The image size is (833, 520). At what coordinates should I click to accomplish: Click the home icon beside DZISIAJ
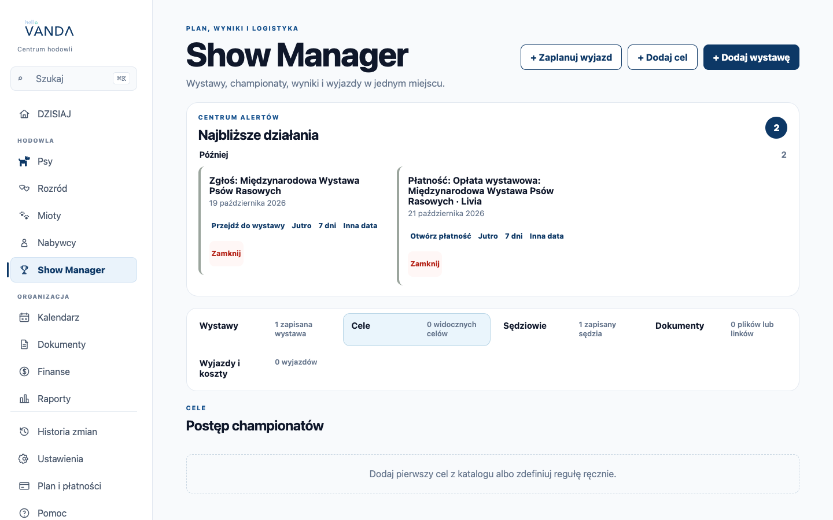coord(24,114)
